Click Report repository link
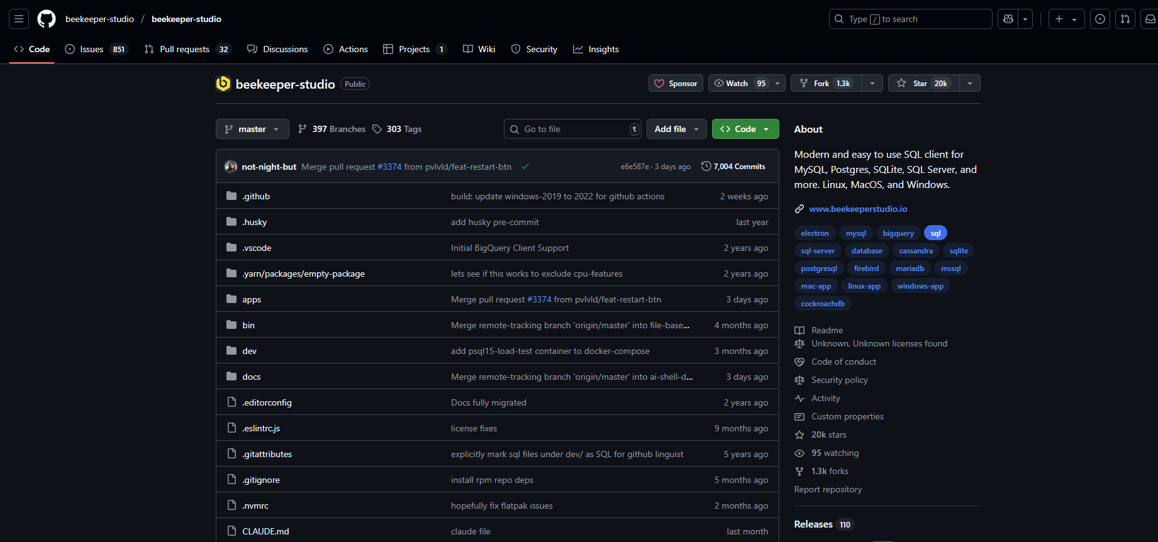The image size is (1158, 542). pyautogui.click(x=828, y=489)
